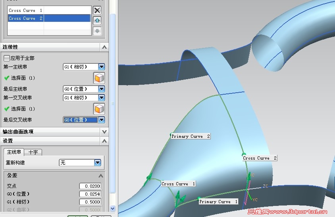Move Cross Curve 2 up with arrow icon
Image resolution: width=335 pixels, height=217 pixels.
(97, 21)
